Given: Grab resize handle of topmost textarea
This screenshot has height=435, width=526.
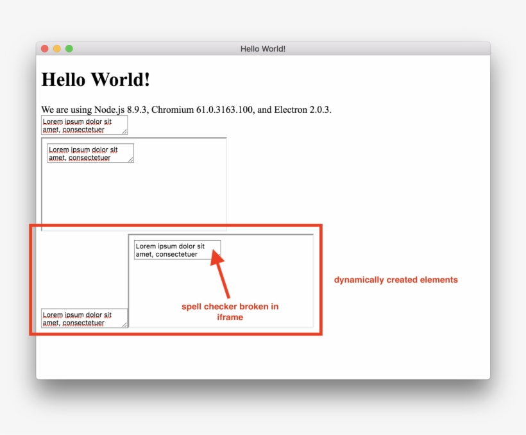Looking at the screenshot, I should 125,132.
